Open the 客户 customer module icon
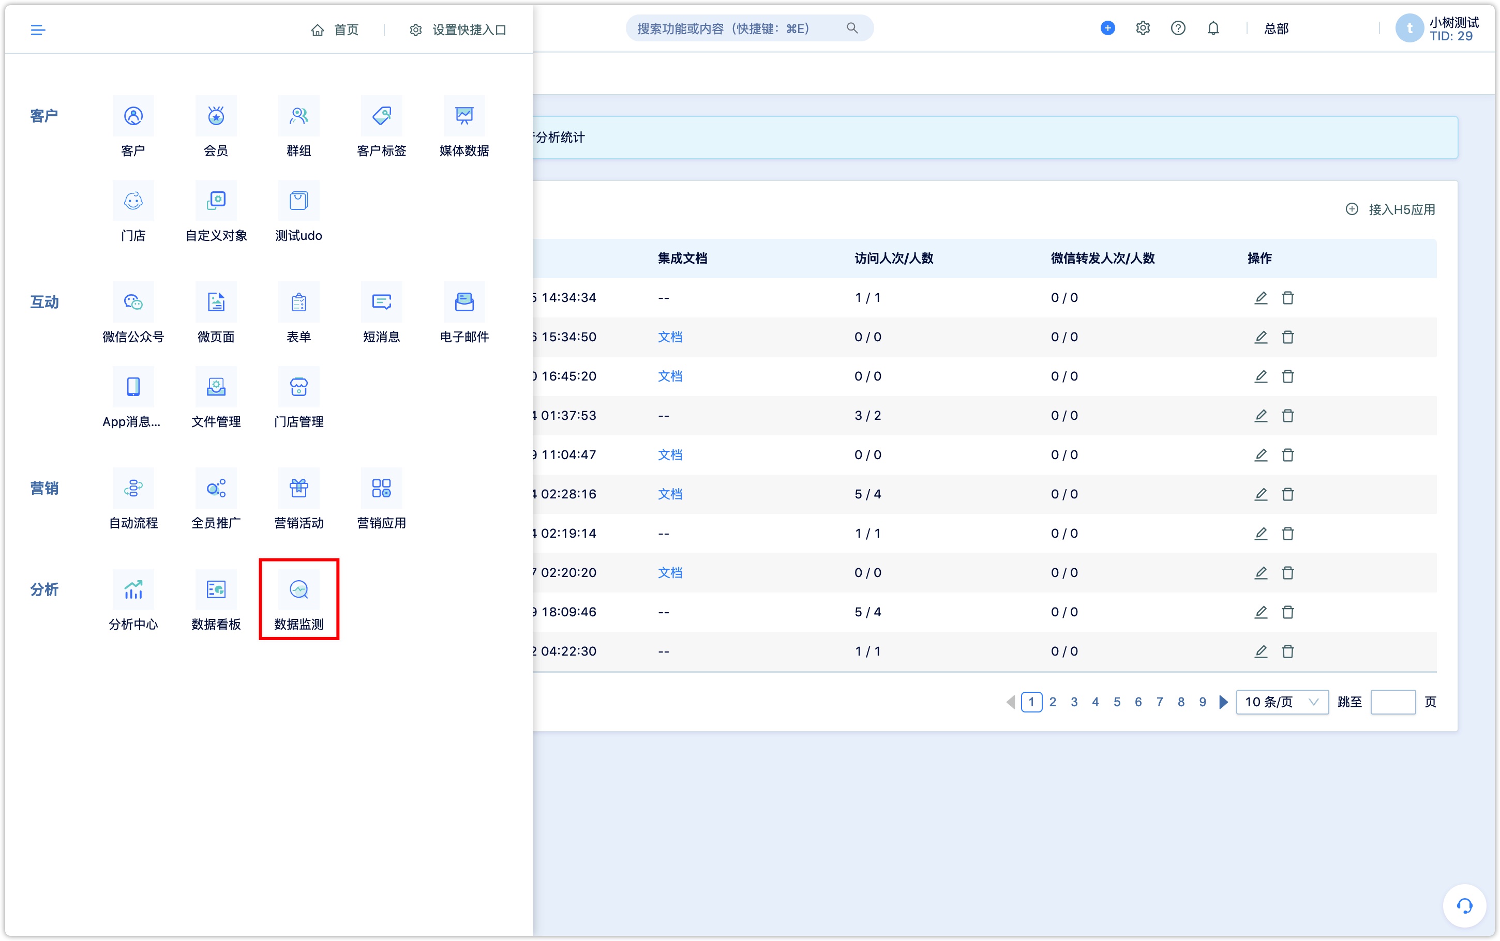1500x941 pixels. point(133,116)
